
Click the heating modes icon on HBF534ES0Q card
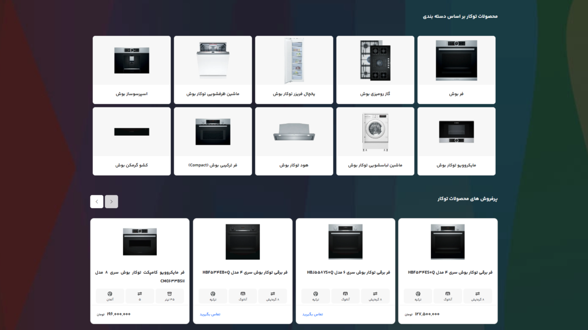(478, 293)
